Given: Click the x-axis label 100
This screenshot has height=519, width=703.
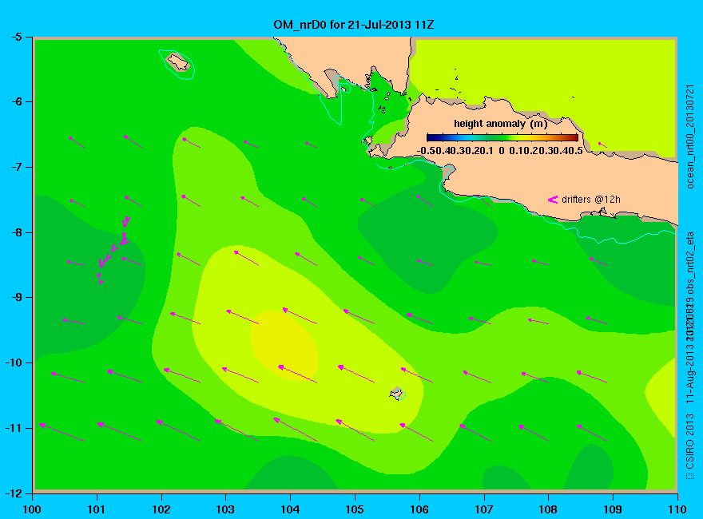Looking at the screenshot, I should [x=32, y=509].
